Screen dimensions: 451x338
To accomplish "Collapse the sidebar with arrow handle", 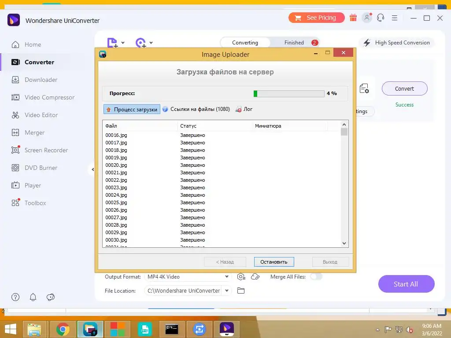I will point(92,169).
